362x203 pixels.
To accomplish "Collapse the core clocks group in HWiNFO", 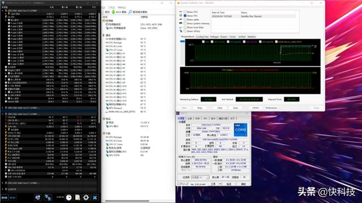I will [6, 20].
